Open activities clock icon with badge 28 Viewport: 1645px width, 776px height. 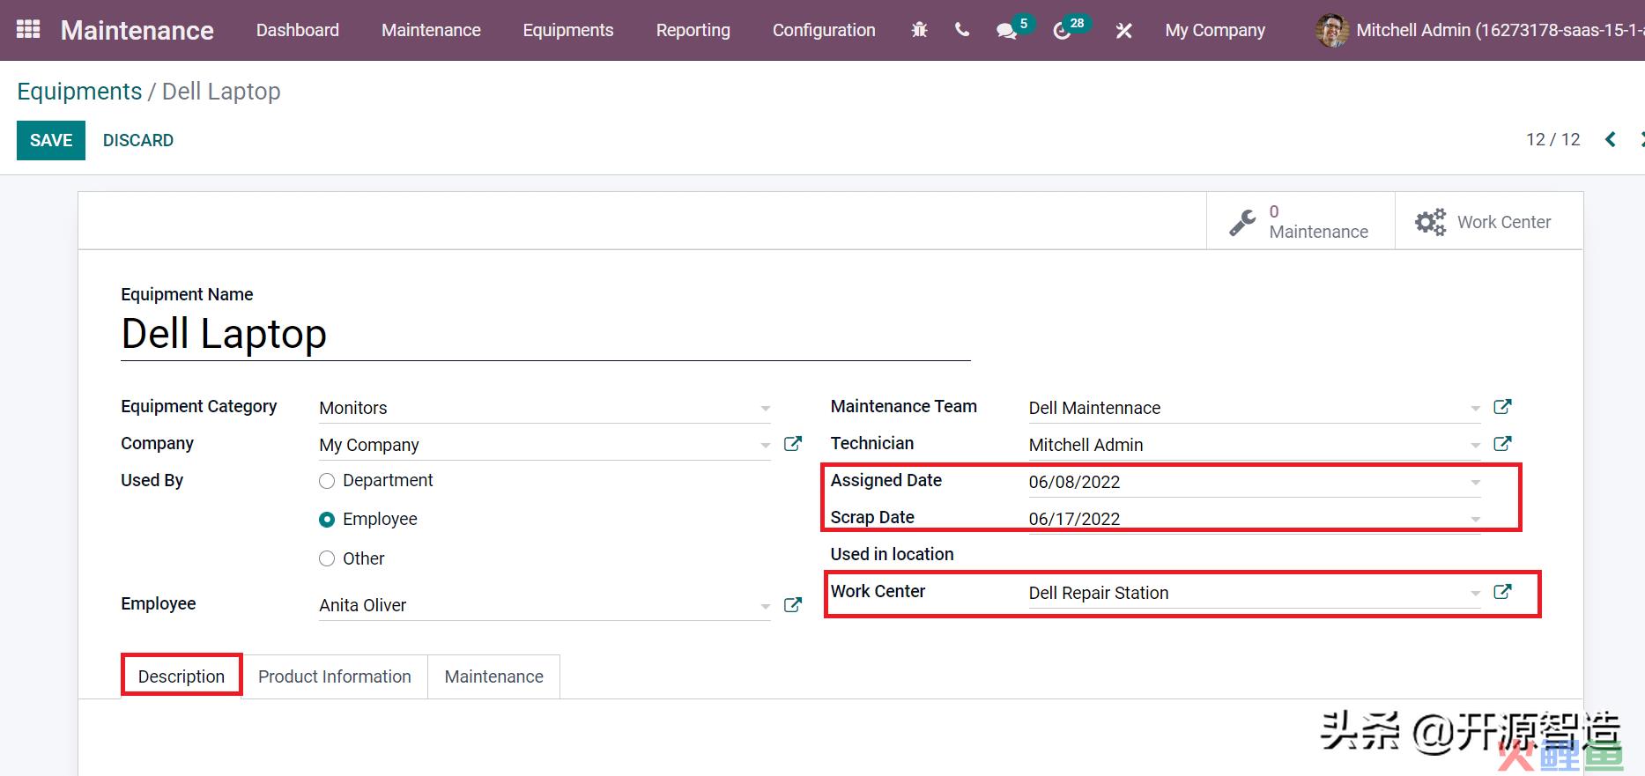(x=1070, y=28)
